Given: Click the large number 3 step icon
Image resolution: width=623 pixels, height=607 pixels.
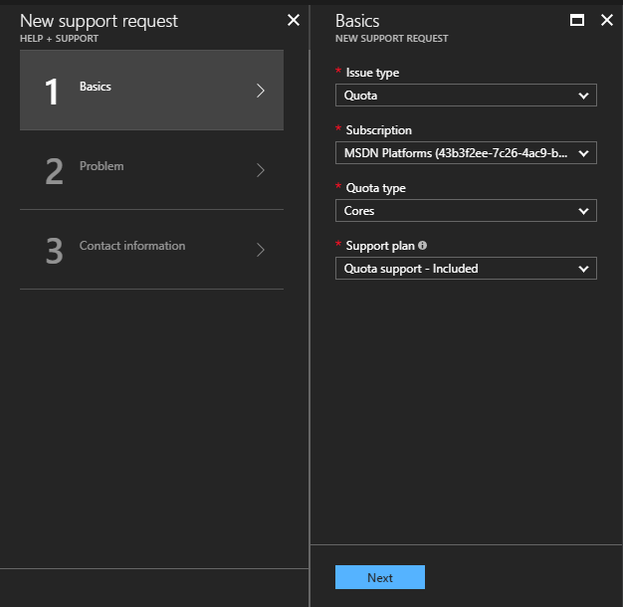Looking at the screenshot, I should [x=54, y=251].
